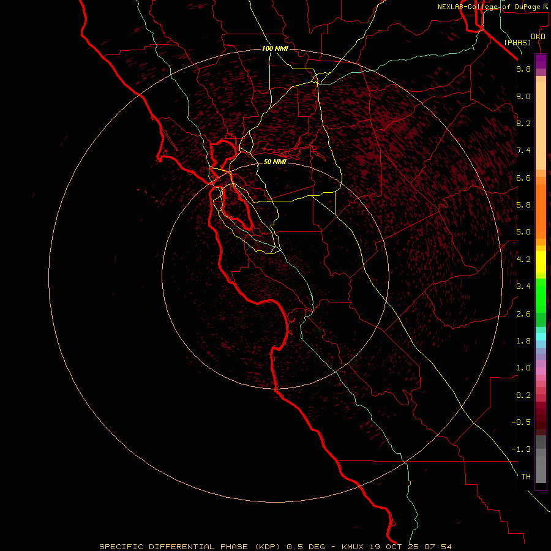551x551 pixels.
Task: Pick the cyan color bar segment
Action: click(x=541, y=337)
